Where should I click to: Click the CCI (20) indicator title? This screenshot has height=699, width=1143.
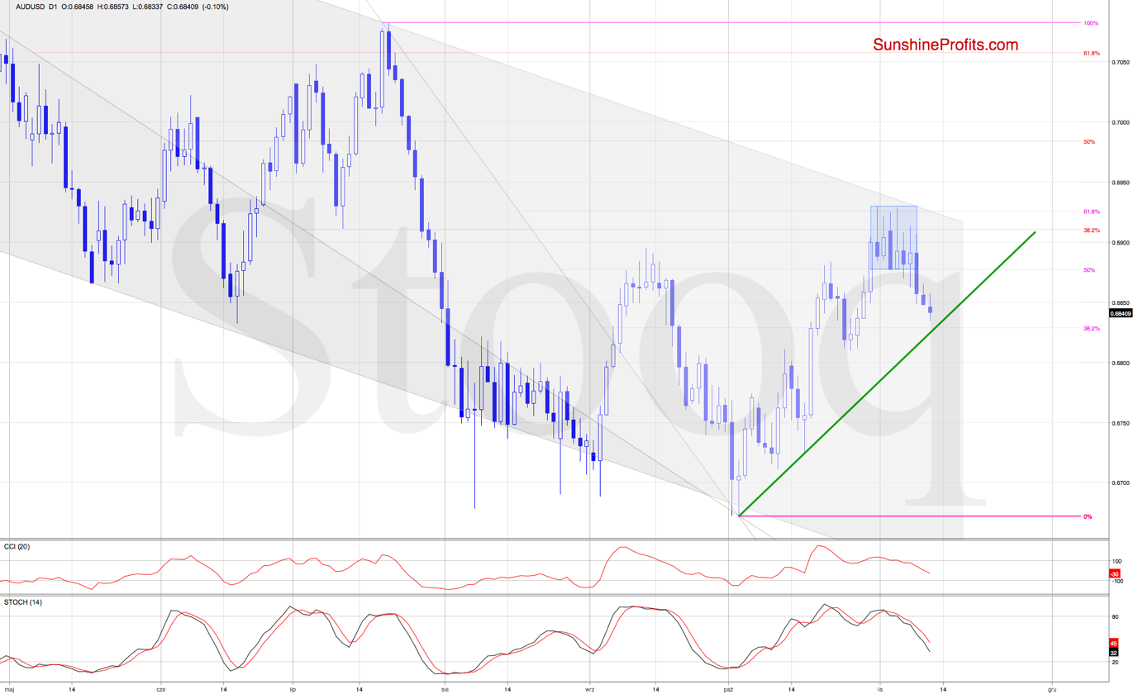point(17,546)
